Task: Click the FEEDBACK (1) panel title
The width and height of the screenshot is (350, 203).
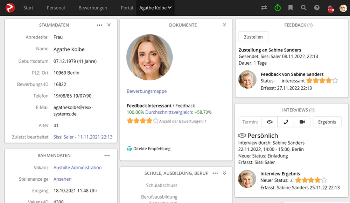Action: click(x=299, y=25)
